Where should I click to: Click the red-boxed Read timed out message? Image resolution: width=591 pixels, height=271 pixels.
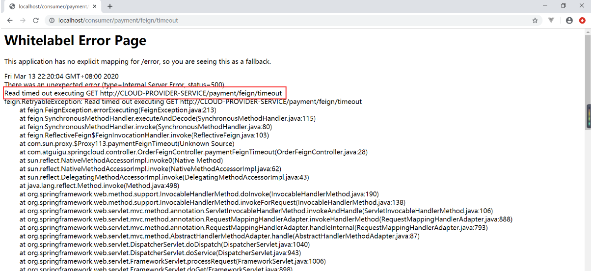point(143,93)
